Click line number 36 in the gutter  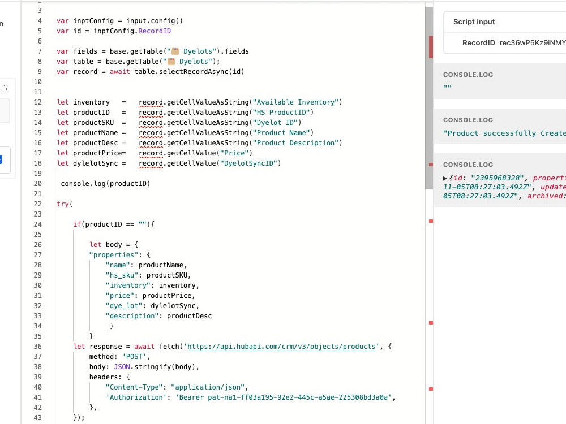(38, 347)
